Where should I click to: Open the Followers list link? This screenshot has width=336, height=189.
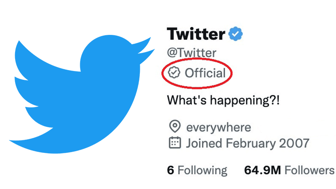pyautogui.click(x=310, y=170)
